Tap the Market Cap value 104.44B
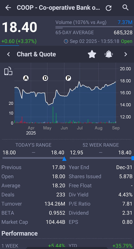The image size is (134, 249). tap(56, 222)
